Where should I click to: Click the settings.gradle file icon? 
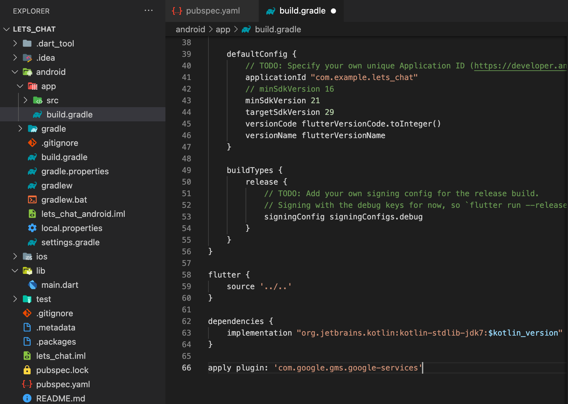coord(32,242)
